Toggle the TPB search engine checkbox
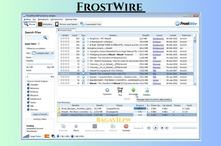Screen dimensions: 221x146 point(28,106)
